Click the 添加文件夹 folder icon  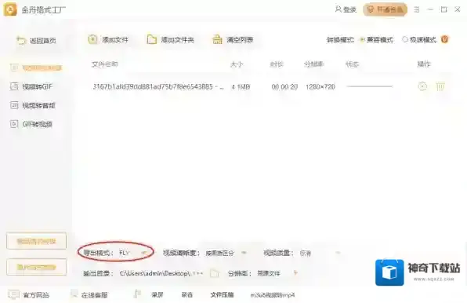[x=152, y=39]
